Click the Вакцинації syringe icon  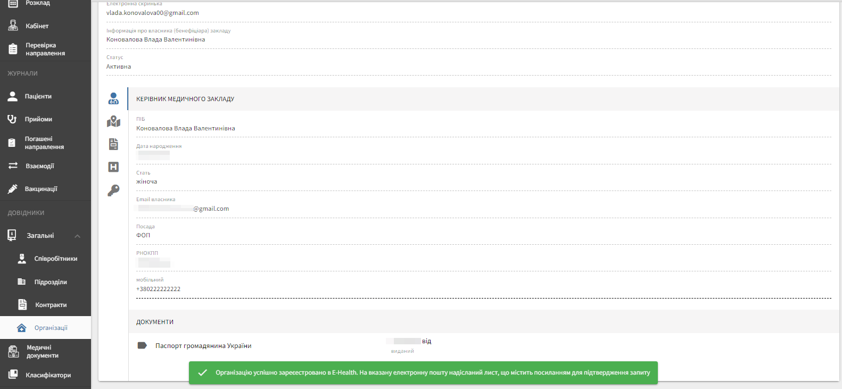[x=13, y=189]
